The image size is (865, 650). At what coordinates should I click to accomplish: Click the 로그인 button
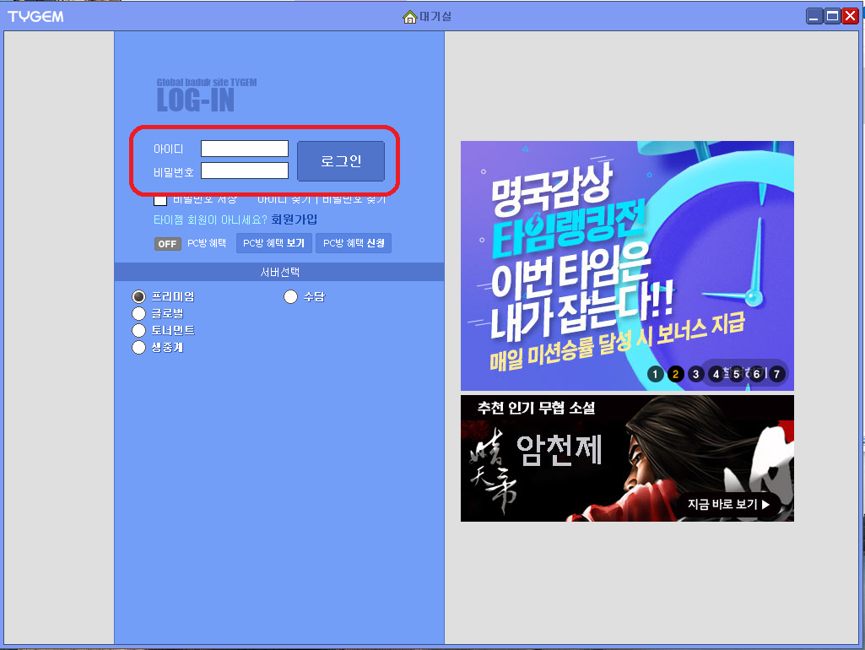340,160
